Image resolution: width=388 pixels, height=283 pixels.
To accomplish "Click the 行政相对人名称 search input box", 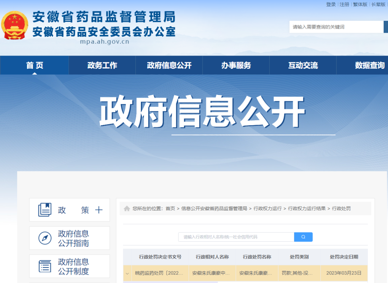I will tap(236, 237).
